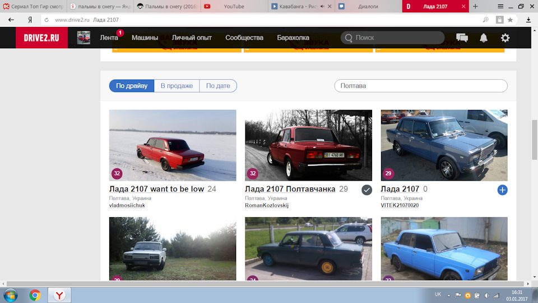538x303 pixels.
Task: Open the browser hamburger menu
Action: [x=500, y=6]
